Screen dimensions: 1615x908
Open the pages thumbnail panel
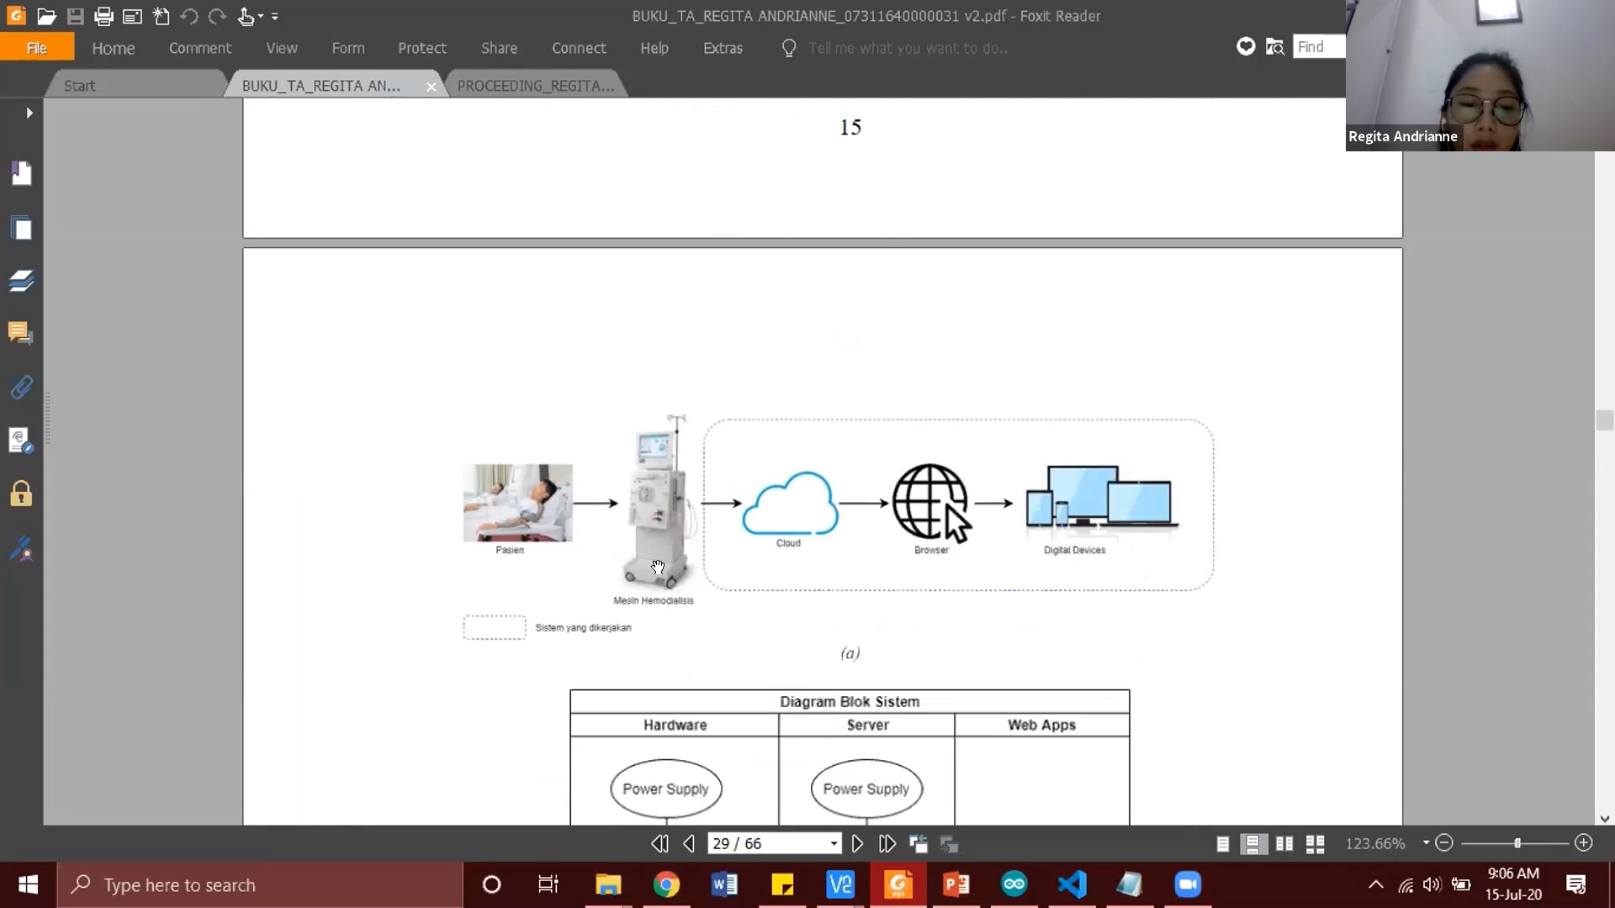point(21,229)
